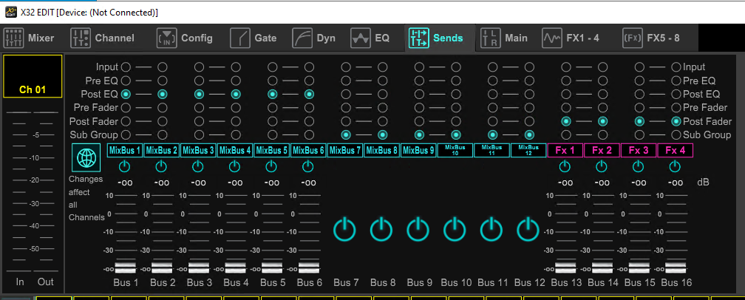Select the MixBus 10 label button

click(455, 151)
